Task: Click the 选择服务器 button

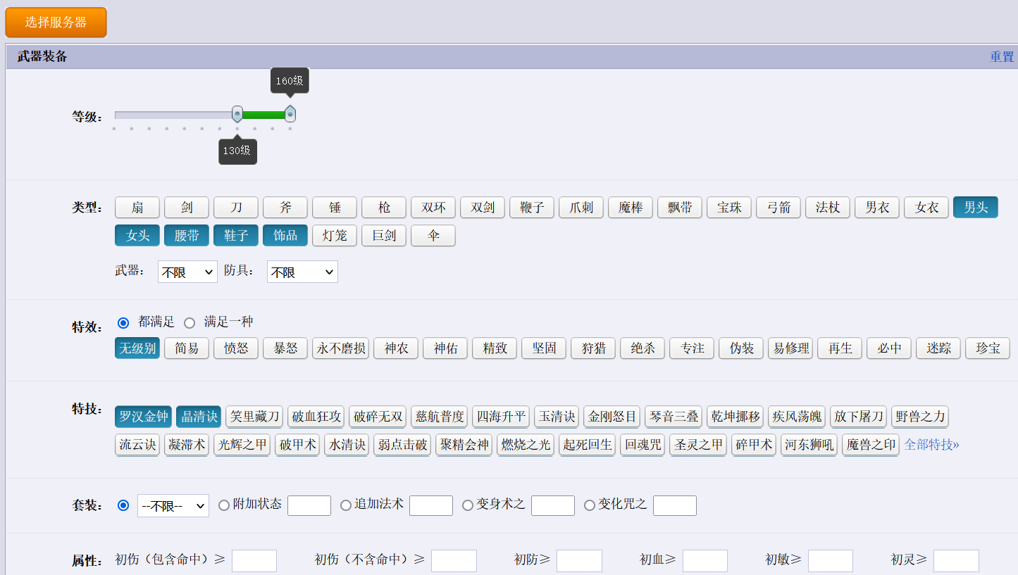Action: [x=56, y=22]
